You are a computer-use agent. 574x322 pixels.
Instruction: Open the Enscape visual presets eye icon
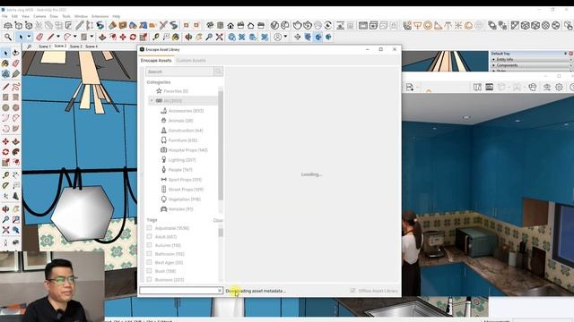point(547,87)
